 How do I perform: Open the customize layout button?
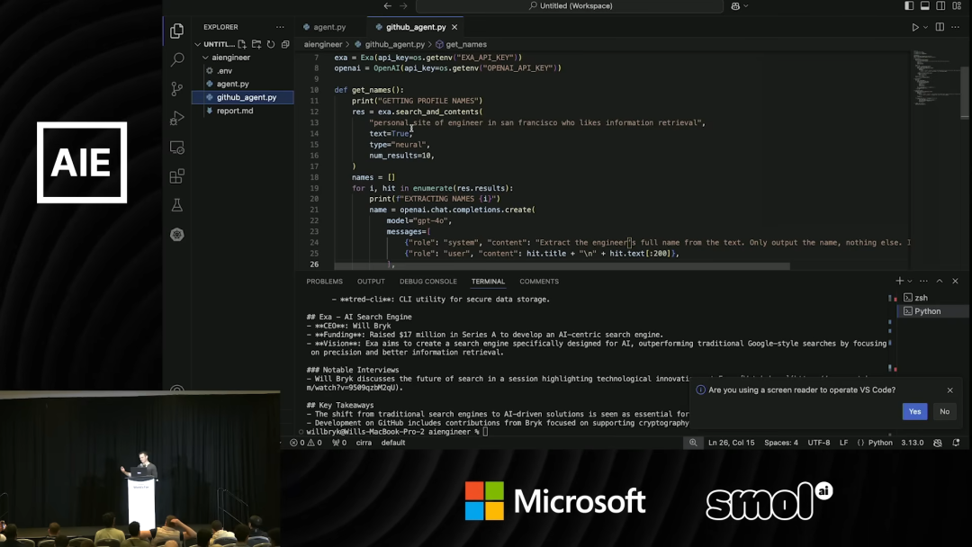pyautogui.click(x=957, y=5)
